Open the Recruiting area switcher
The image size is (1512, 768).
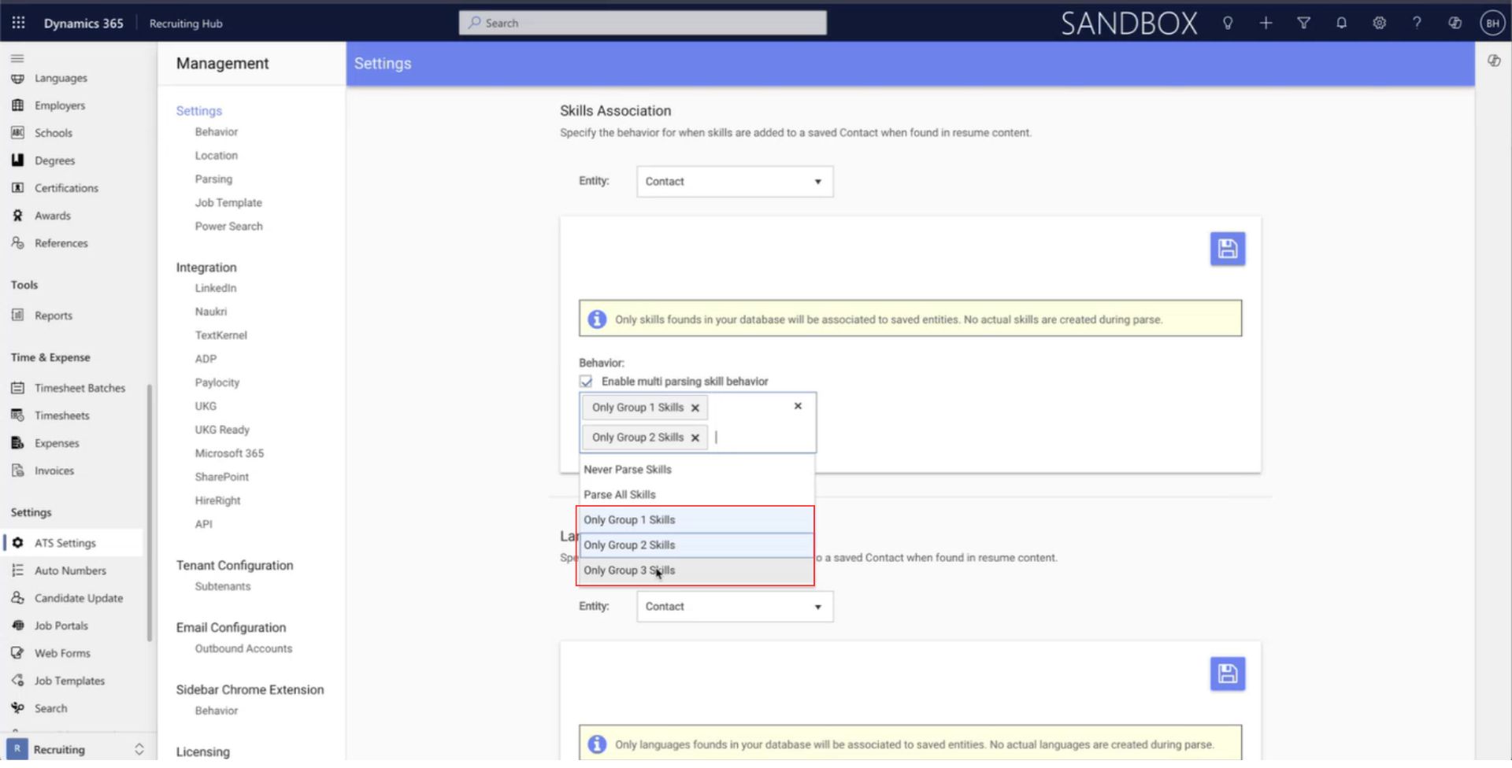click(x=76, y=749)
